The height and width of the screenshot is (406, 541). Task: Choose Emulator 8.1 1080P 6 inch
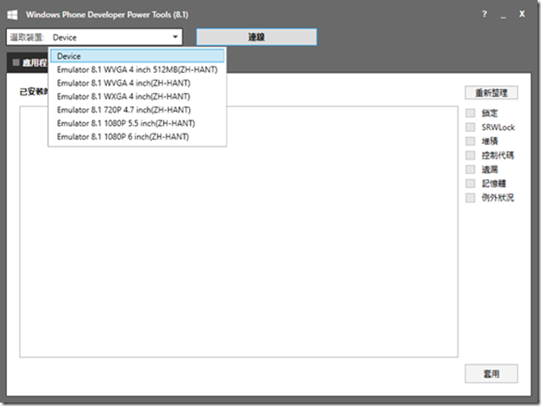tap(137, 137)
